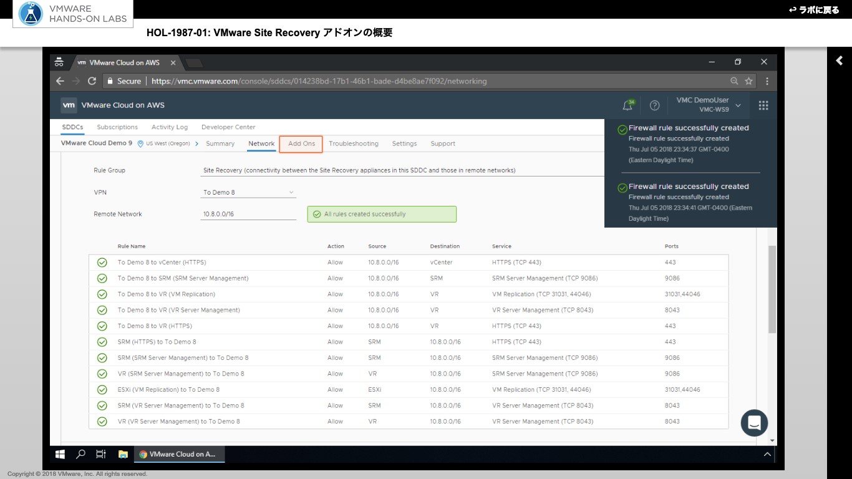Click the ラボに戻る return link
This screenshot has width=852, height=479.
[x=815, y=10]
